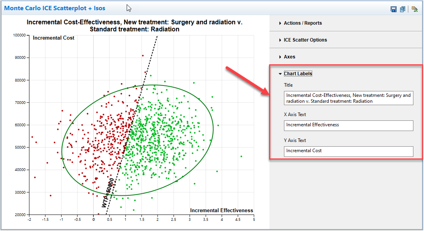Click the WTP=50000 label on dashed line

pos(107,192)
